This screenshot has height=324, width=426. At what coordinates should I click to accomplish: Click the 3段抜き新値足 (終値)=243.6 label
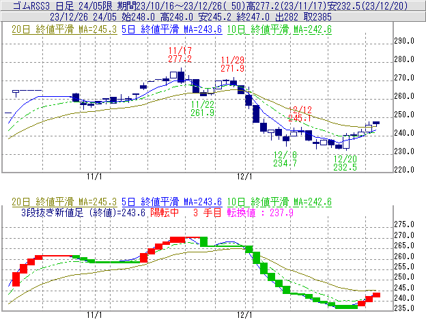(x=83, y=212)
